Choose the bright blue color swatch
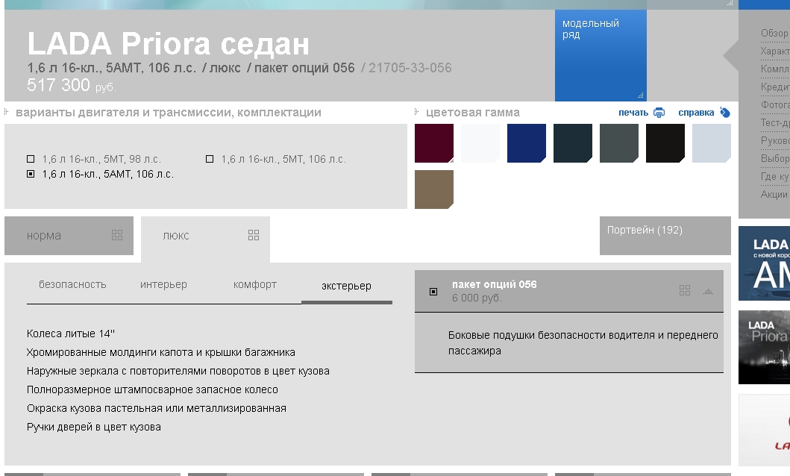790x476 pixels. tap(527, 143)
